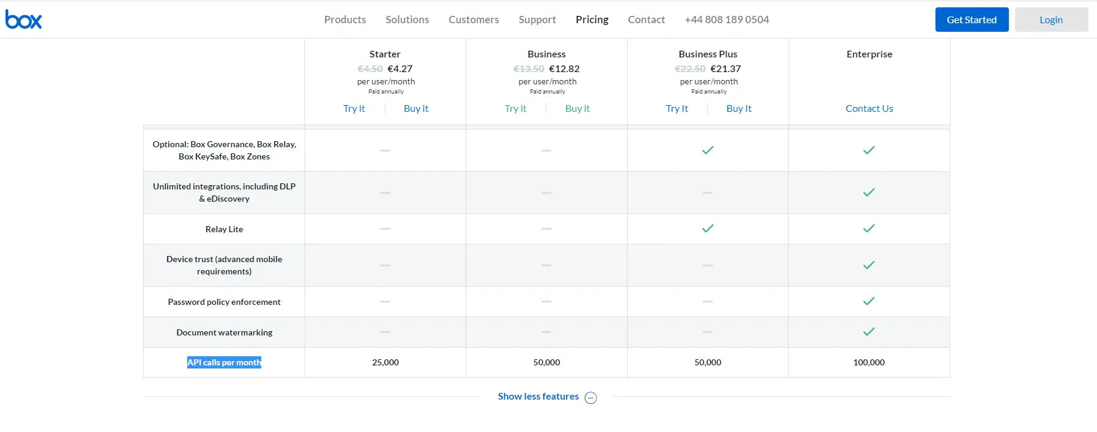Image resolution: width=1097 pixels, height=432 pixels.
Task: Click the highlighted API calls per month label
Action: [224, 362]
